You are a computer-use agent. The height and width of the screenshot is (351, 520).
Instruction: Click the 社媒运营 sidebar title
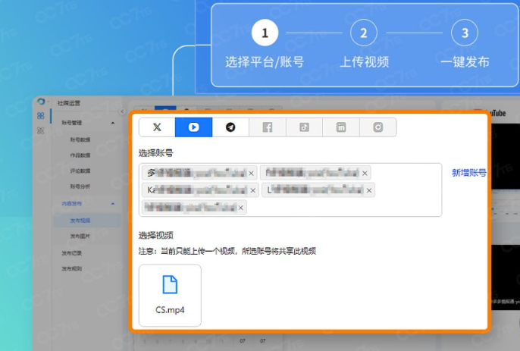pyautogui.click(x=69, y=103)
